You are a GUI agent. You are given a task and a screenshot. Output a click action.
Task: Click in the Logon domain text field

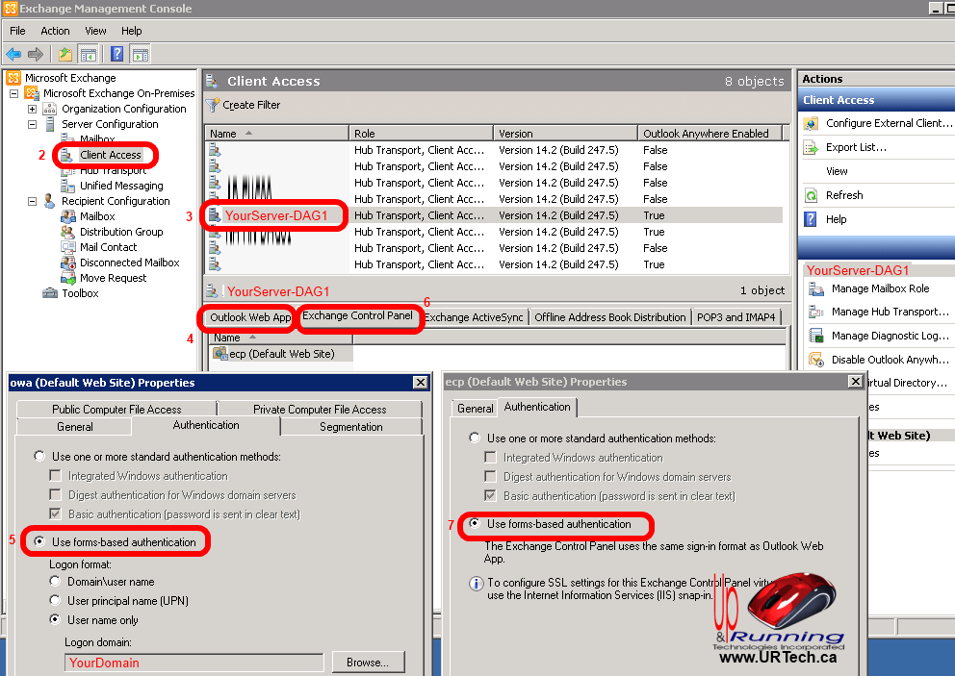[x=194, y=663]
